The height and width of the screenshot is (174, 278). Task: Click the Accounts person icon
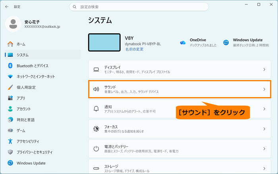(10, 109)
